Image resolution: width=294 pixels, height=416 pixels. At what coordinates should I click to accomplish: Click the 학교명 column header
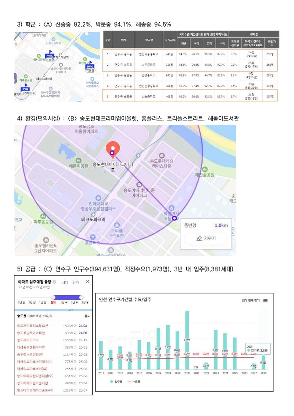tap(149, 40)
